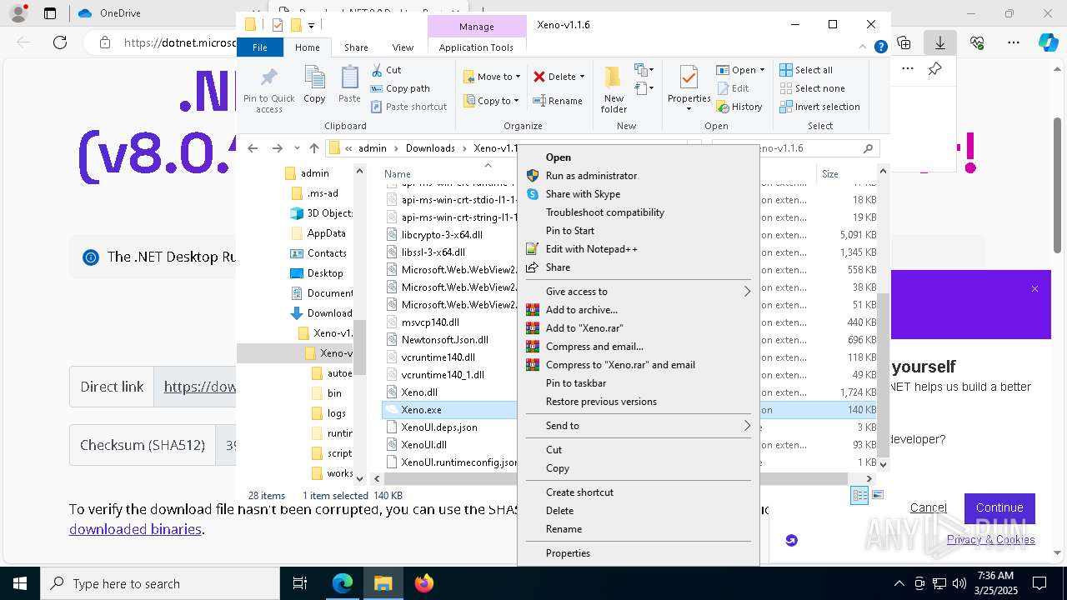
Task: Click Paste shortcut in the ribbon
Action: 408,107
